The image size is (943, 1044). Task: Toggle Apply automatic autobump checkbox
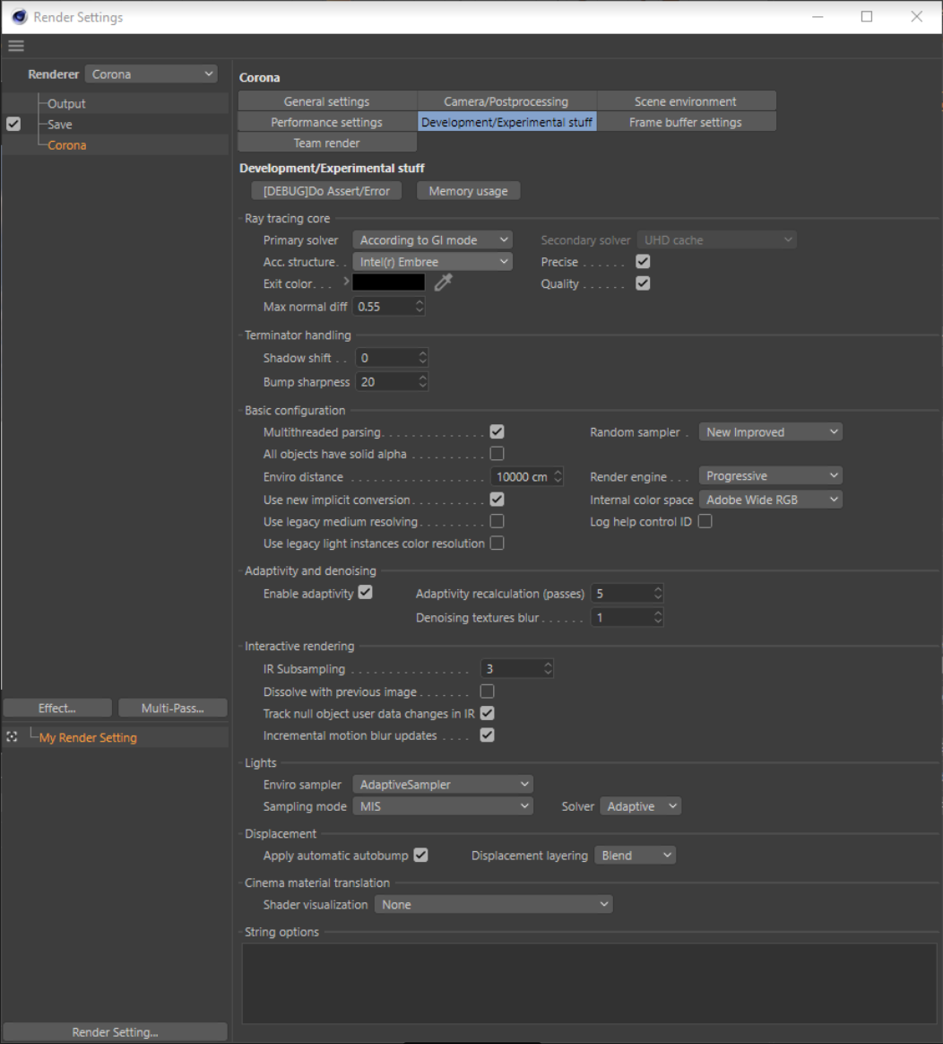pos(420,855)
